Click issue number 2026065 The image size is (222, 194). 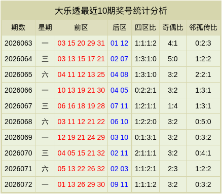click(18, 74)
